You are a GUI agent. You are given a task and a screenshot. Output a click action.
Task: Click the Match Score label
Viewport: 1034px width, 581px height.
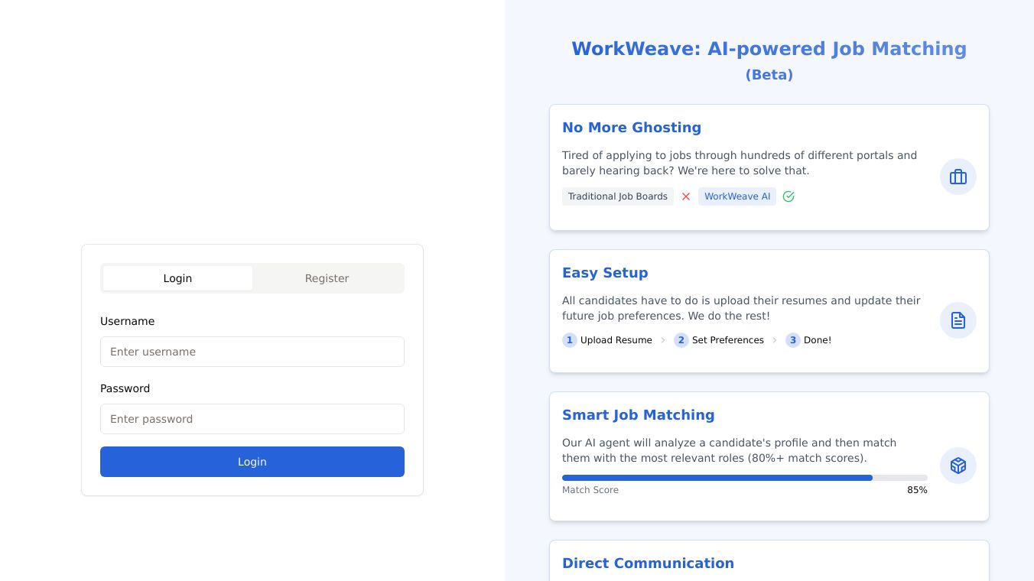pyautogui.click(x=590, y=490)
